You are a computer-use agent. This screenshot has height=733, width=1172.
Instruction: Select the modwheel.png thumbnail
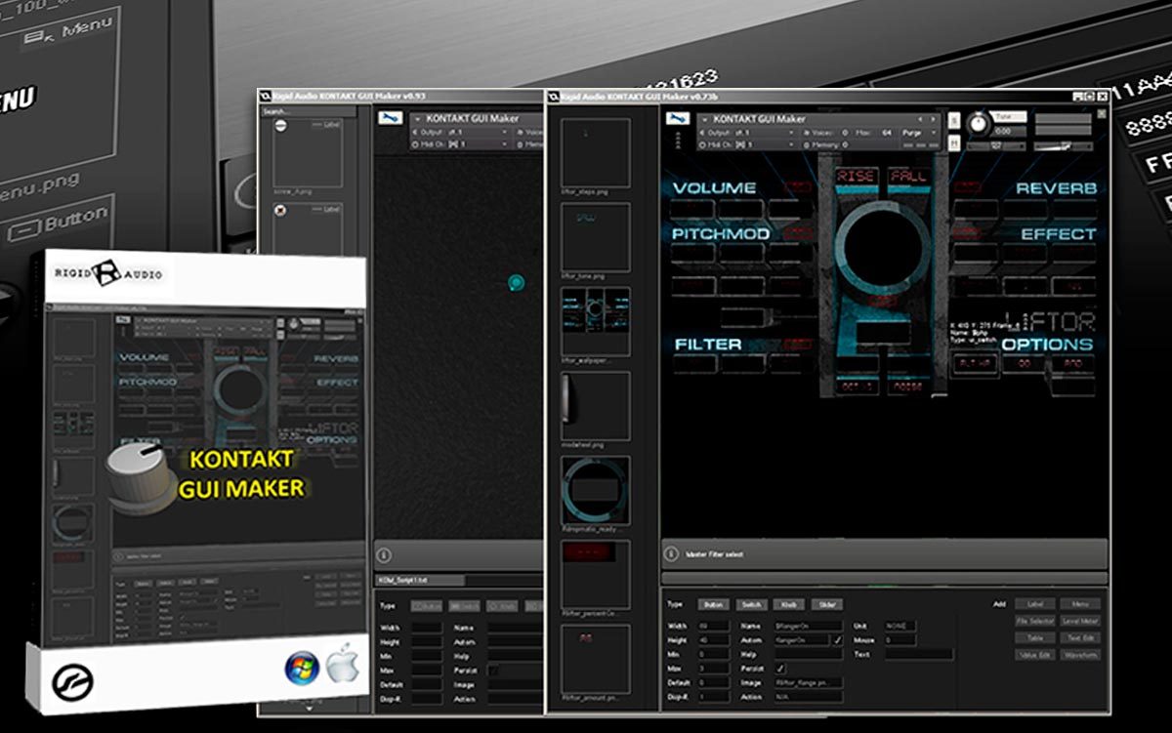coord(596,405)
